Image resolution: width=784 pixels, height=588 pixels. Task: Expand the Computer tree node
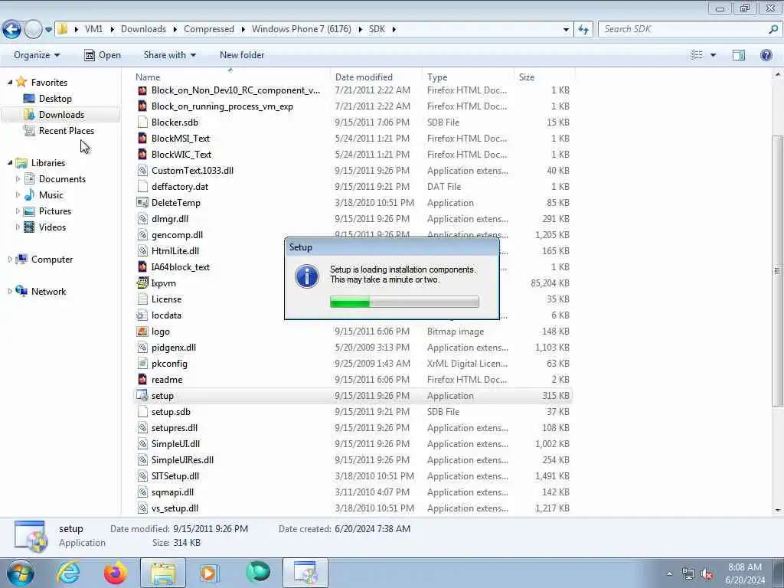point(10,259)
